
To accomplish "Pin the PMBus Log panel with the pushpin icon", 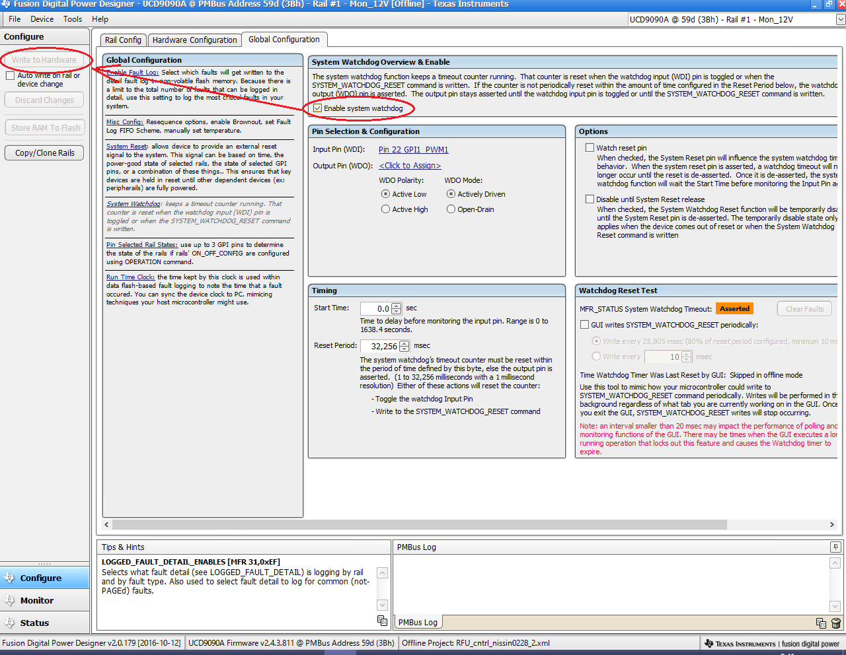I will (x=835, y=547).
